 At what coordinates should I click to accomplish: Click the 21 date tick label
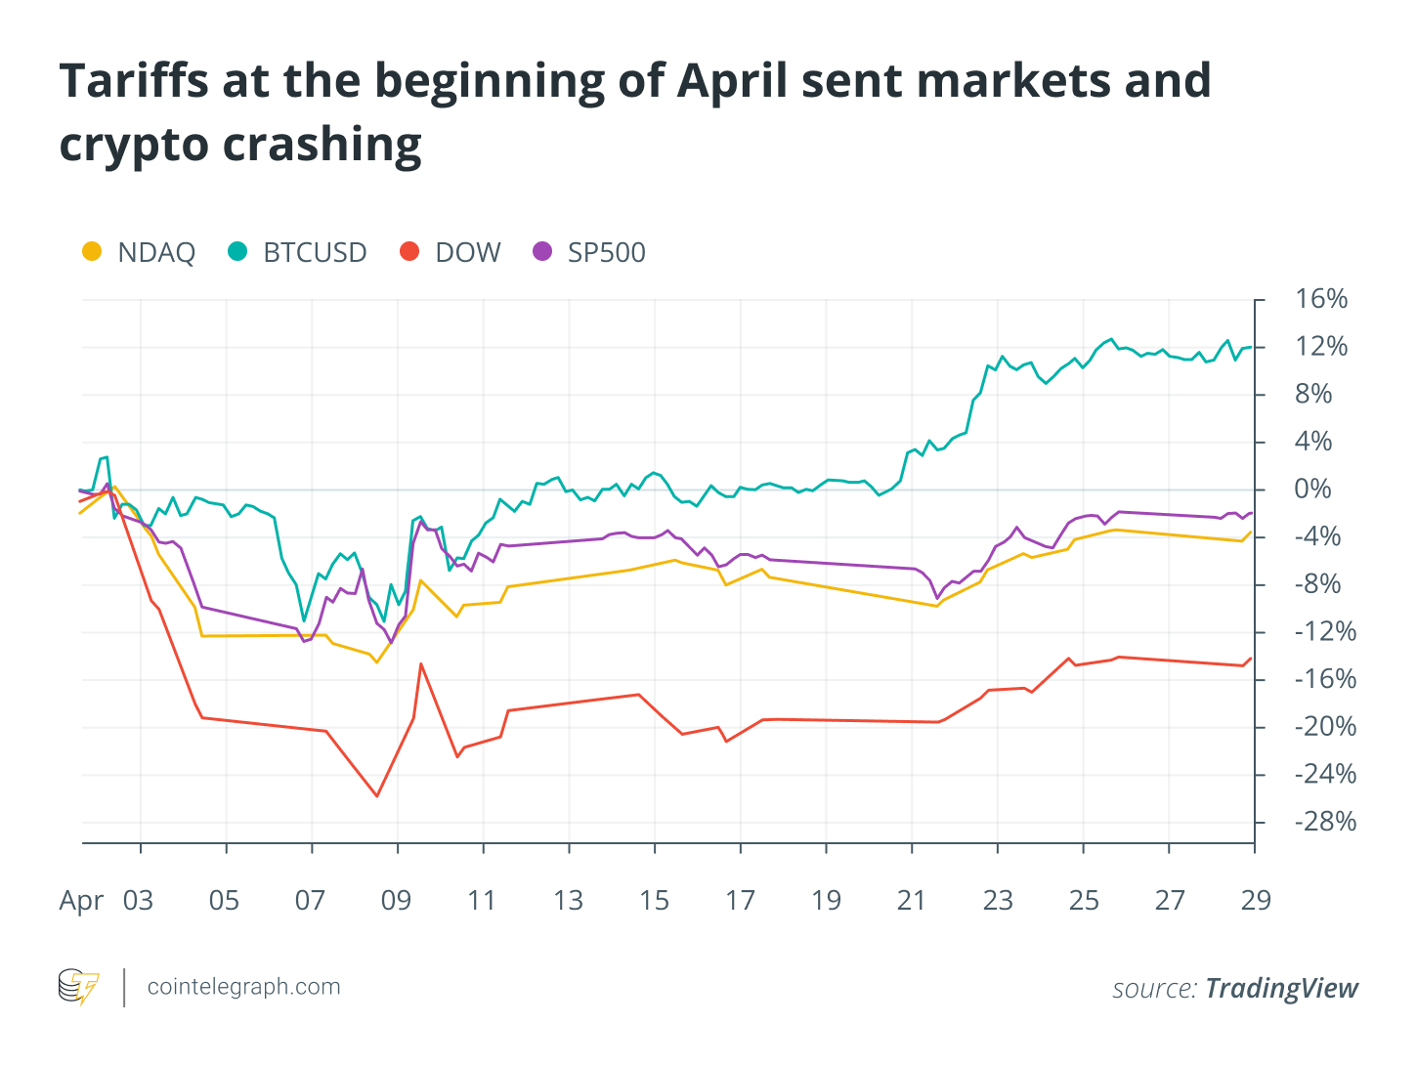click(x=911, y=900)
